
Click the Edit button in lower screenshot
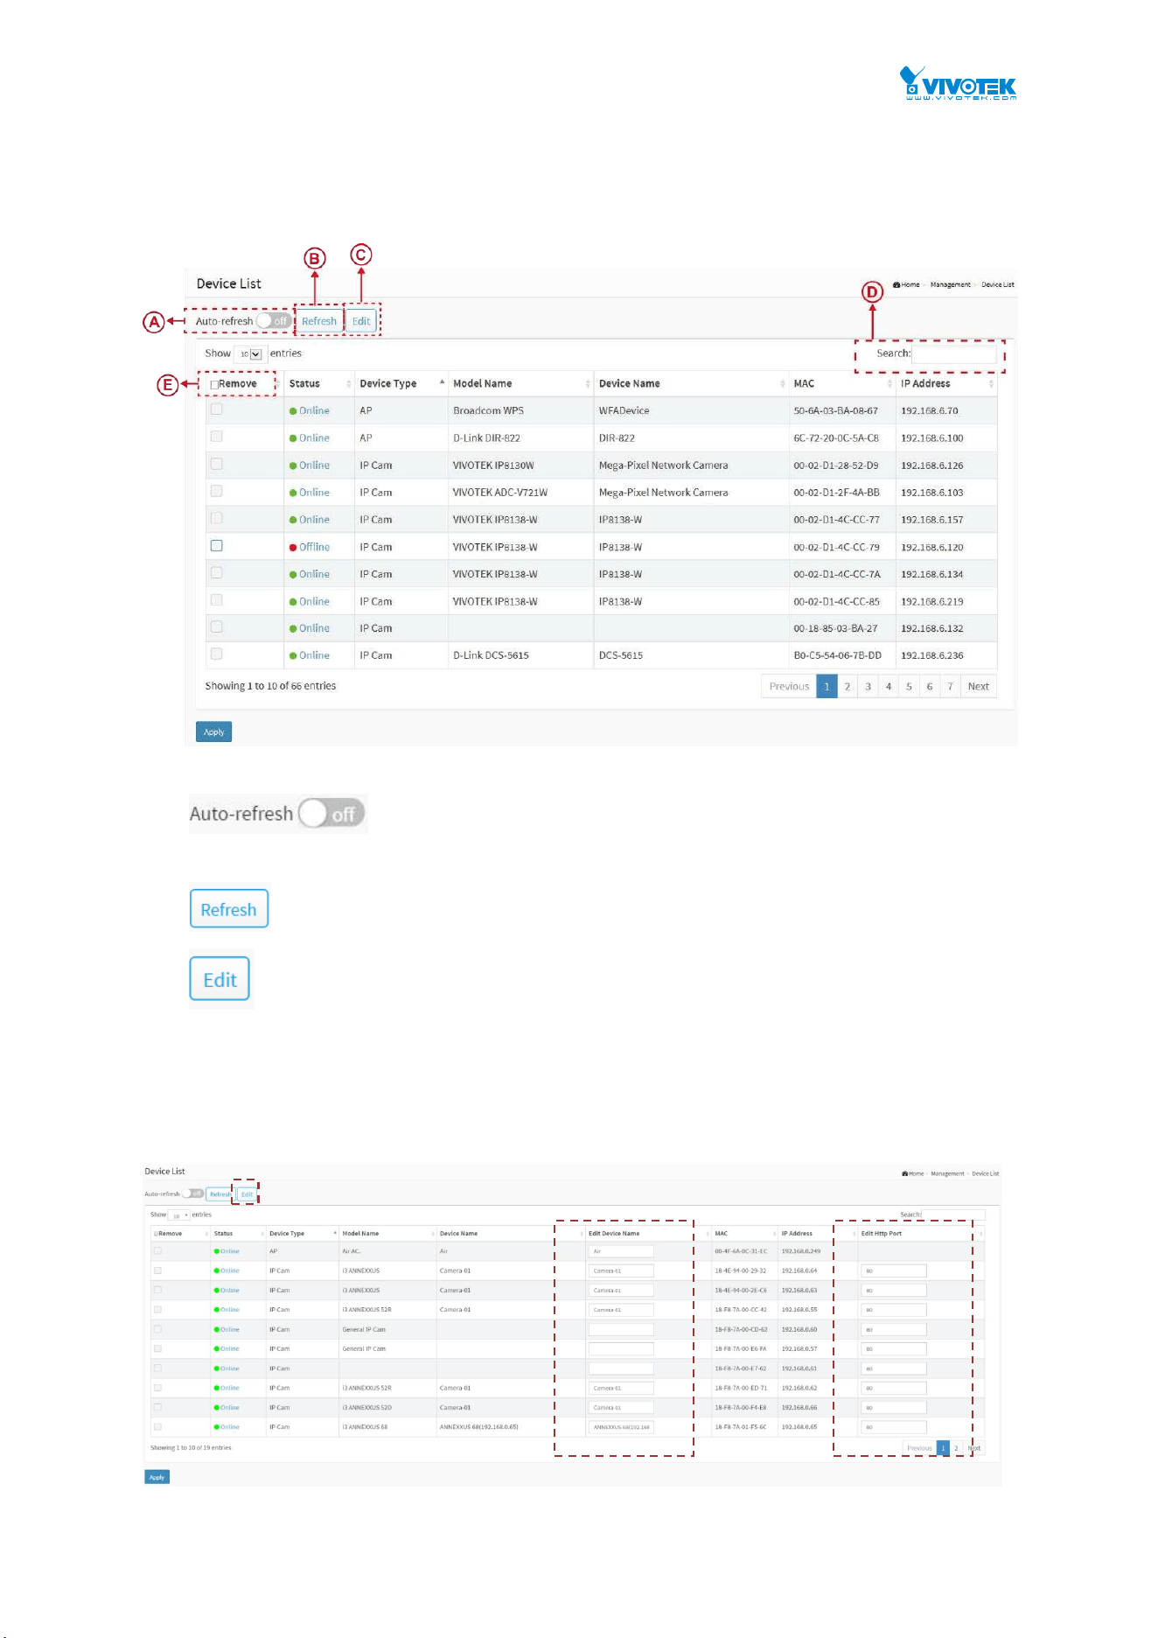click(x=247, y=1194)
